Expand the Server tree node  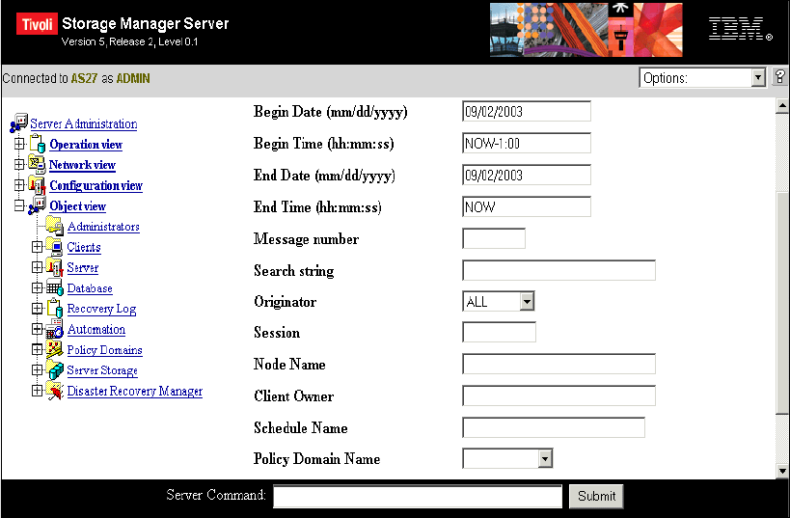click(x=37, y=267)
